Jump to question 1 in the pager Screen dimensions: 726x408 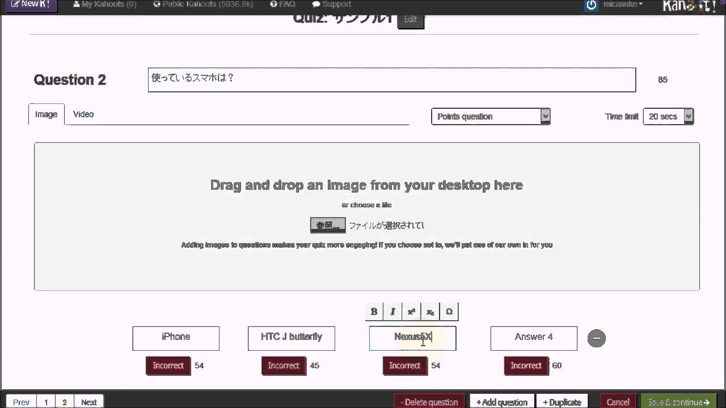(46, 402)
